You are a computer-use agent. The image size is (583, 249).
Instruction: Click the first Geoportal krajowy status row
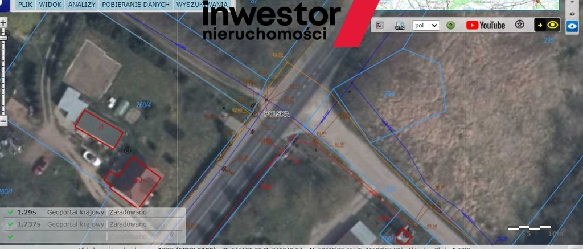click(x=93, y=213)
